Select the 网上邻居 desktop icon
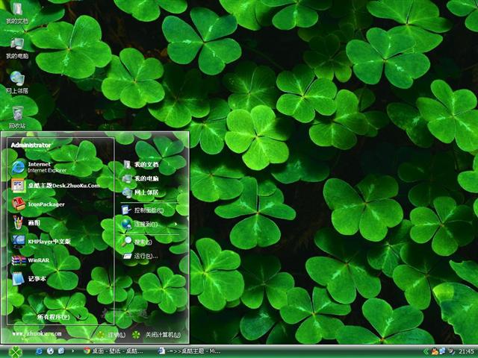This screenshot has width=478, height=358. (x=17, y=81)
